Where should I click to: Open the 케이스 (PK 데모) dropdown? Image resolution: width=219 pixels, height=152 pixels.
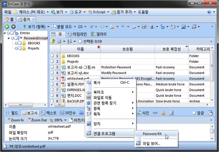48,12
